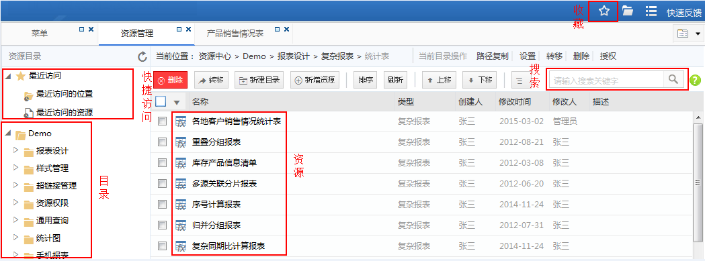Viewport: 705px width, 261px height.
Task: Check the box for 重叠分组报表
Action: point(163,142)
